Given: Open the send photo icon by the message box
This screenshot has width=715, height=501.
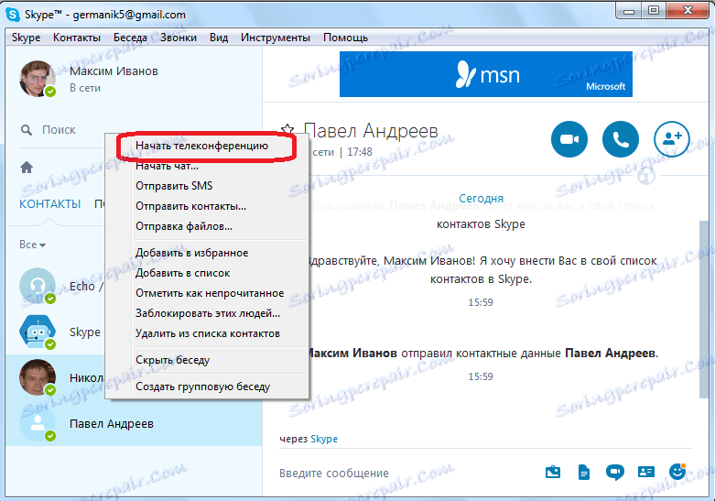Looking at the screenshot, I should pos(553,472).
